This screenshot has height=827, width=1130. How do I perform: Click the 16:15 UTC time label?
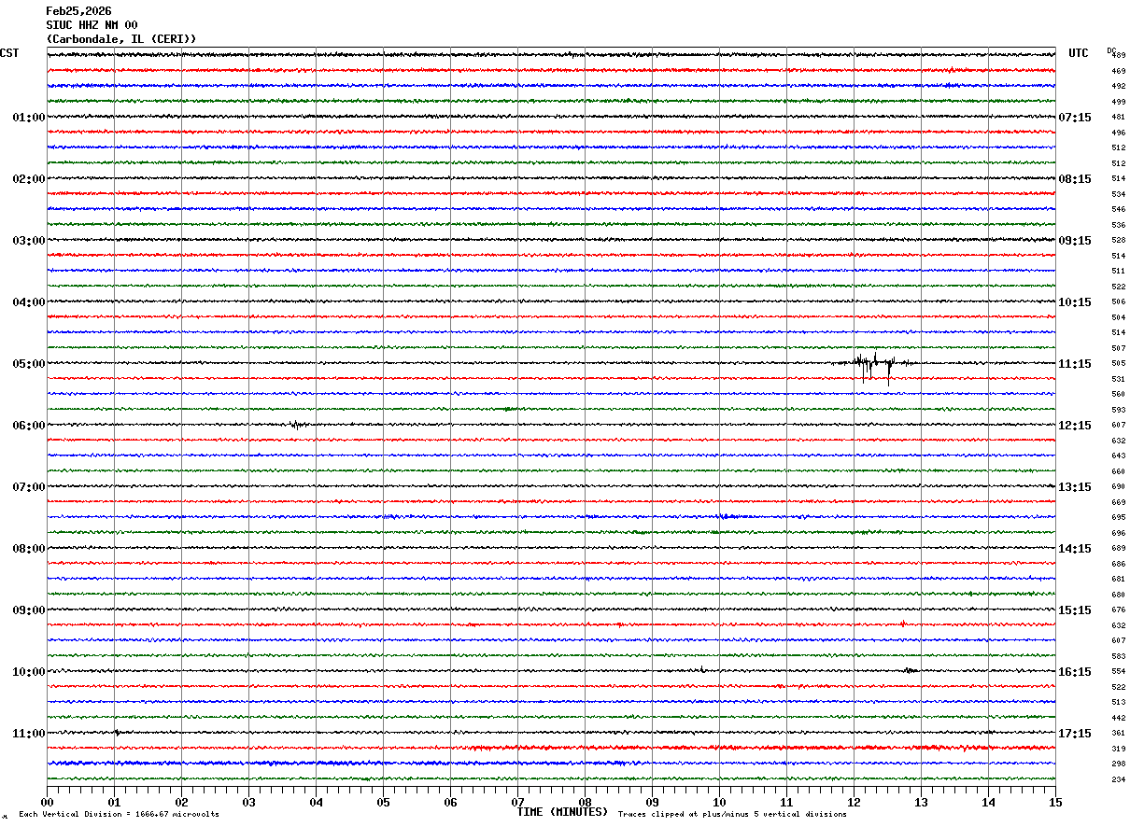click(x=1074, y=672)
